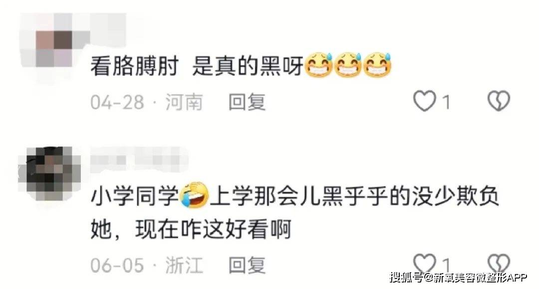Open the second commenter's dark pixelated avatar
Screen dimensions: 539x289
[50, 174]
